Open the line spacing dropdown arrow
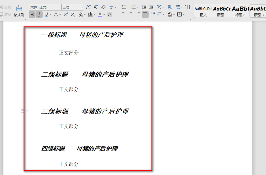The width and height of the screenshot is (266, 175). 163,14
